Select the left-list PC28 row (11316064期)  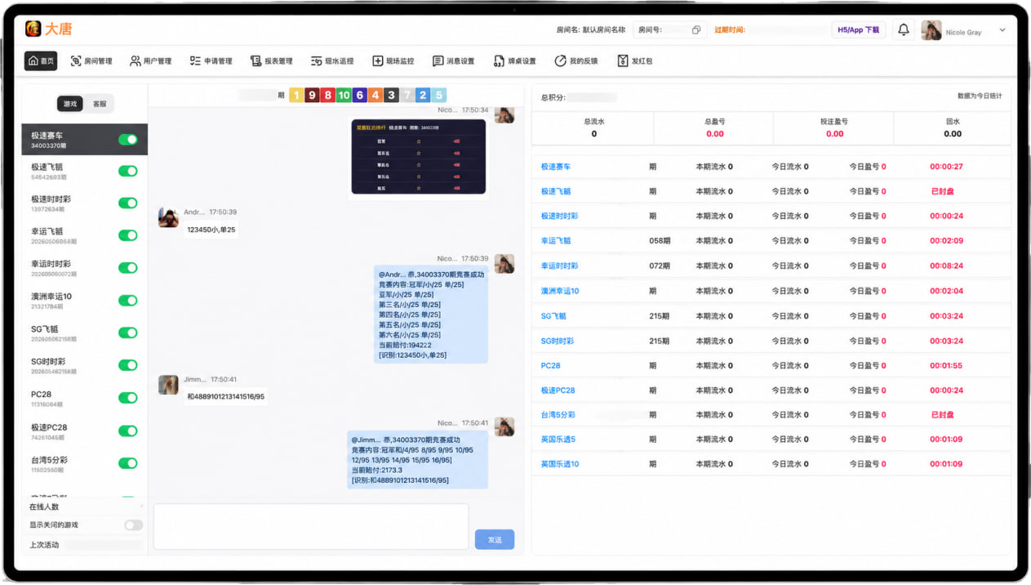(85, 398)
